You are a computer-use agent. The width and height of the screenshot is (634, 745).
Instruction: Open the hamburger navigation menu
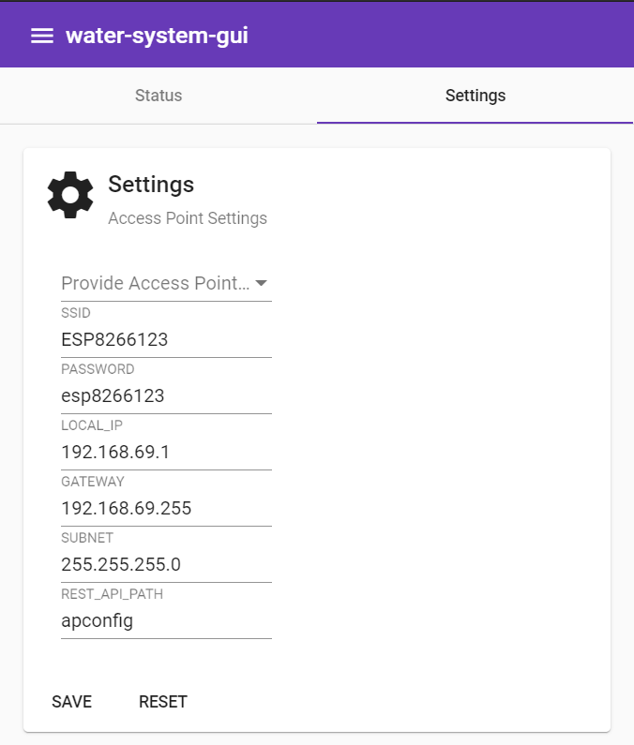click(x=41, y=36)
